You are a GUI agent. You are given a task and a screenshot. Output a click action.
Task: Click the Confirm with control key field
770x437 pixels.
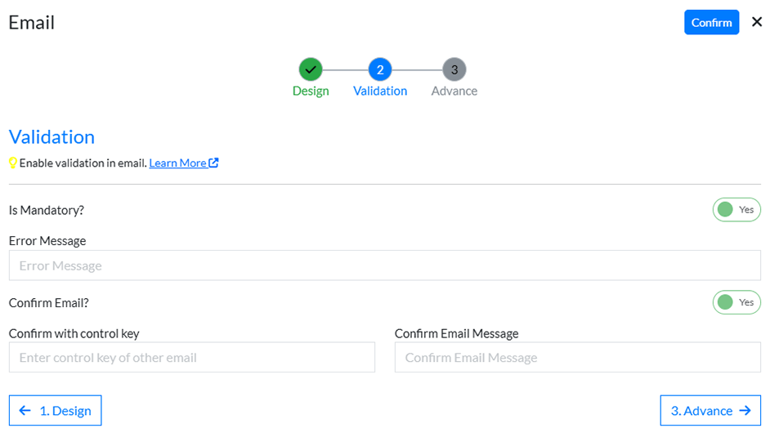tap(191, 357)
